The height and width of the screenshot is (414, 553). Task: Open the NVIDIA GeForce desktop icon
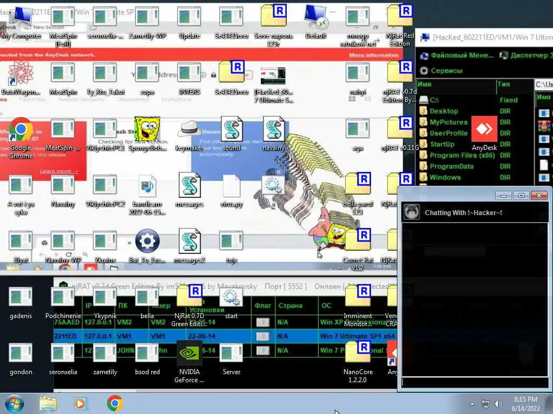click(x=190, y=362)
